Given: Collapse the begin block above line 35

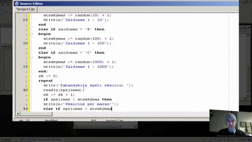Looking at the screenshot, I should 31,57.
